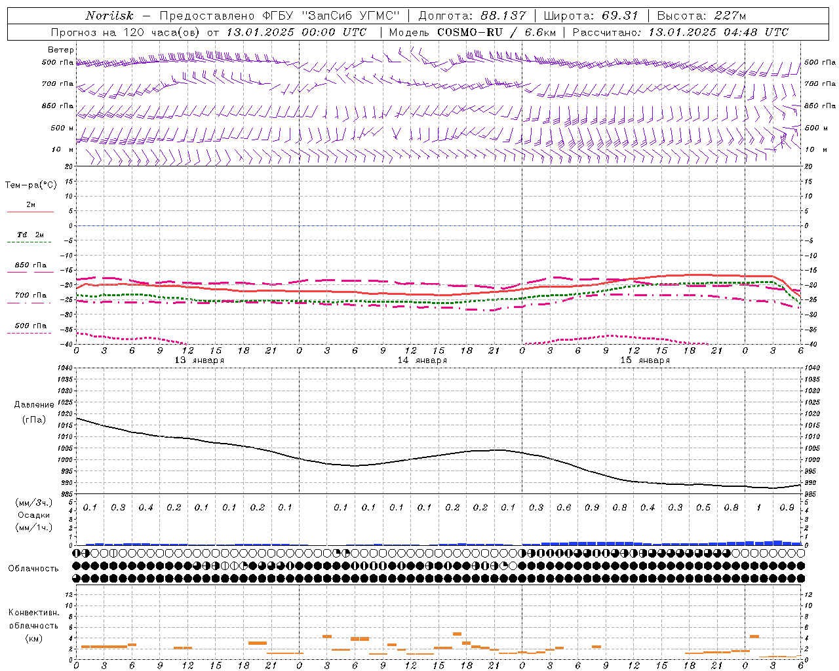Screen dimensions: 839x671
Task: Click the 700 гПа temperature legend entry
Action: pyautogui.click(x=30, y=296)
